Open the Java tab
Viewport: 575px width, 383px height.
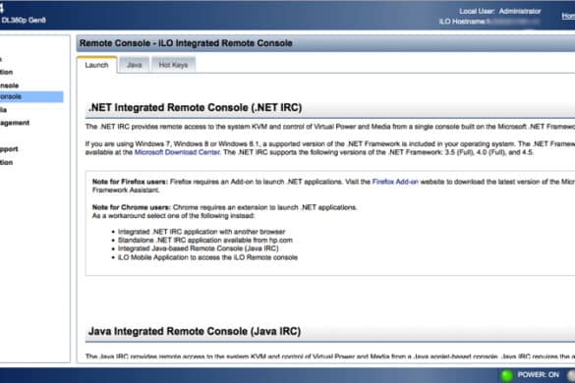pyautogui.click(x=135, y=65)
